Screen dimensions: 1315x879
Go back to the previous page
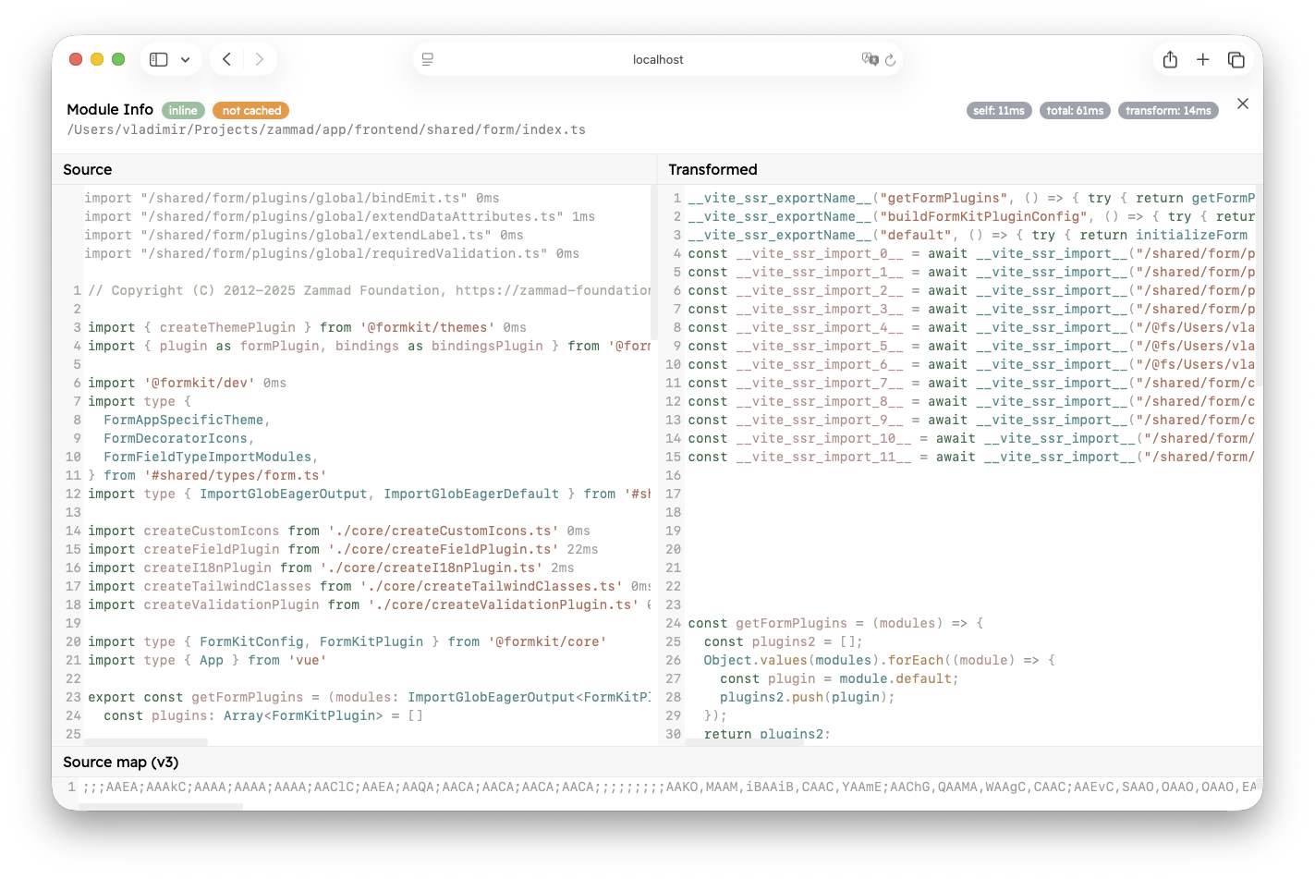point(226,58)
